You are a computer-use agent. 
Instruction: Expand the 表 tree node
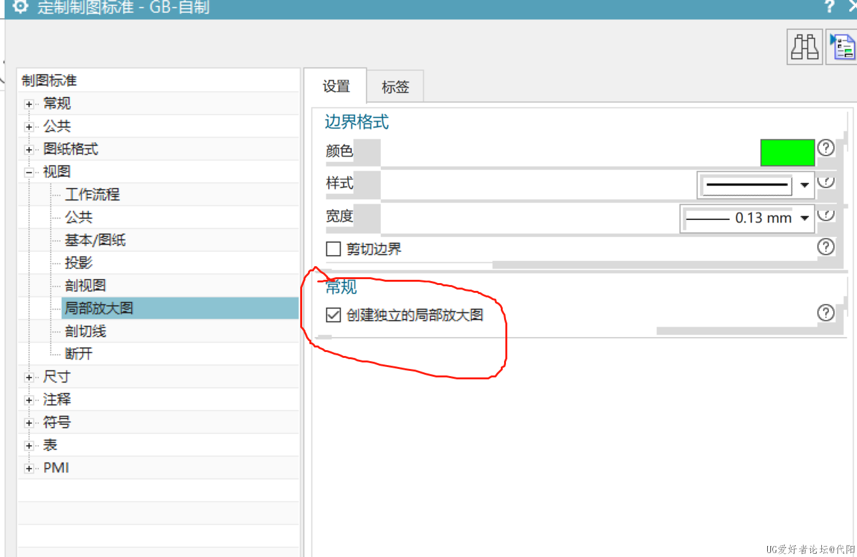pos(29,446)
